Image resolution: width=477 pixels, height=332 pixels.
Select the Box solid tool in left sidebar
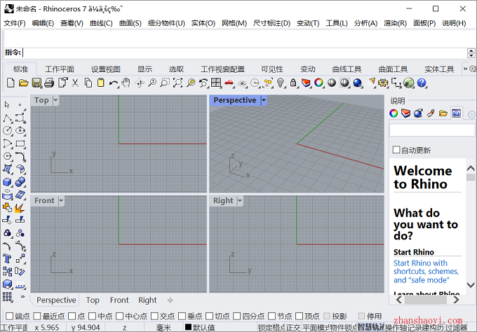coord(7,182)
